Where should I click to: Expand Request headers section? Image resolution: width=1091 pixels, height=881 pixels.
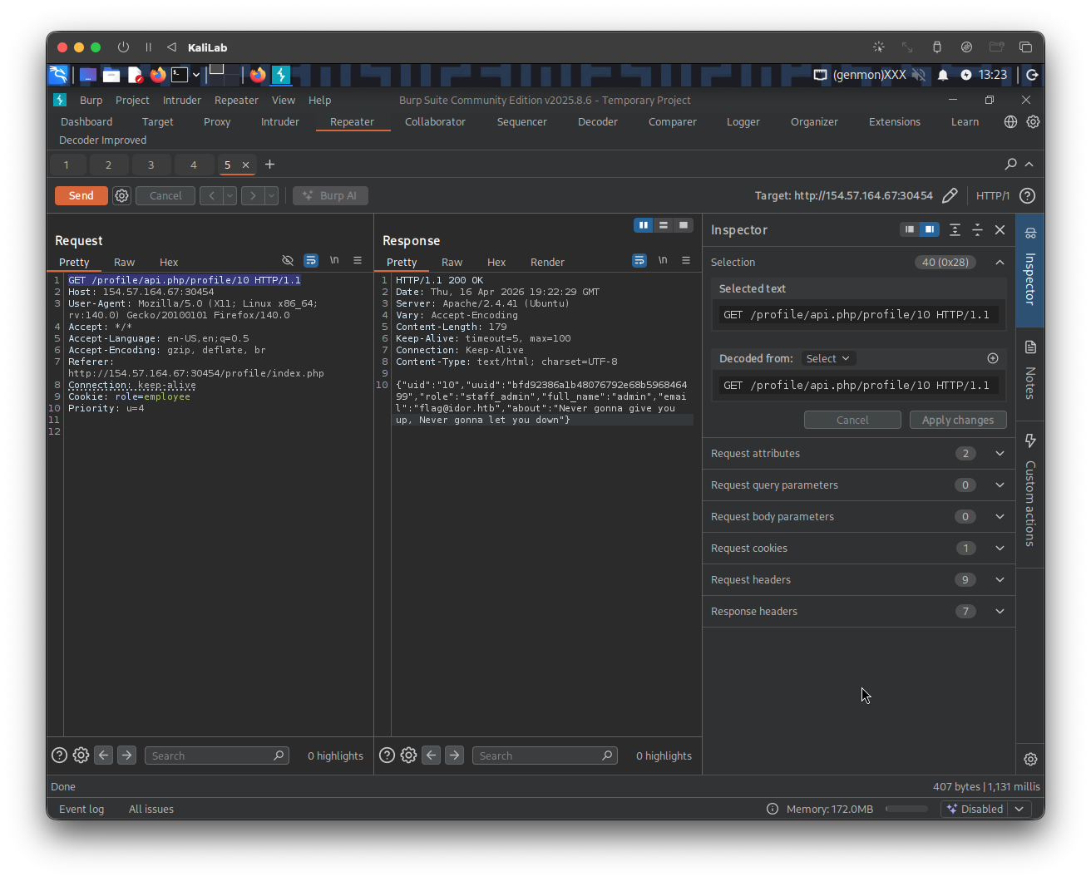coord(1000,579)
